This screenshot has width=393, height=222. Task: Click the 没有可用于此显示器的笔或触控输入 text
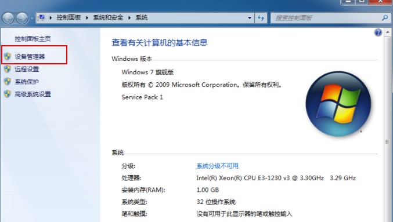244,214
